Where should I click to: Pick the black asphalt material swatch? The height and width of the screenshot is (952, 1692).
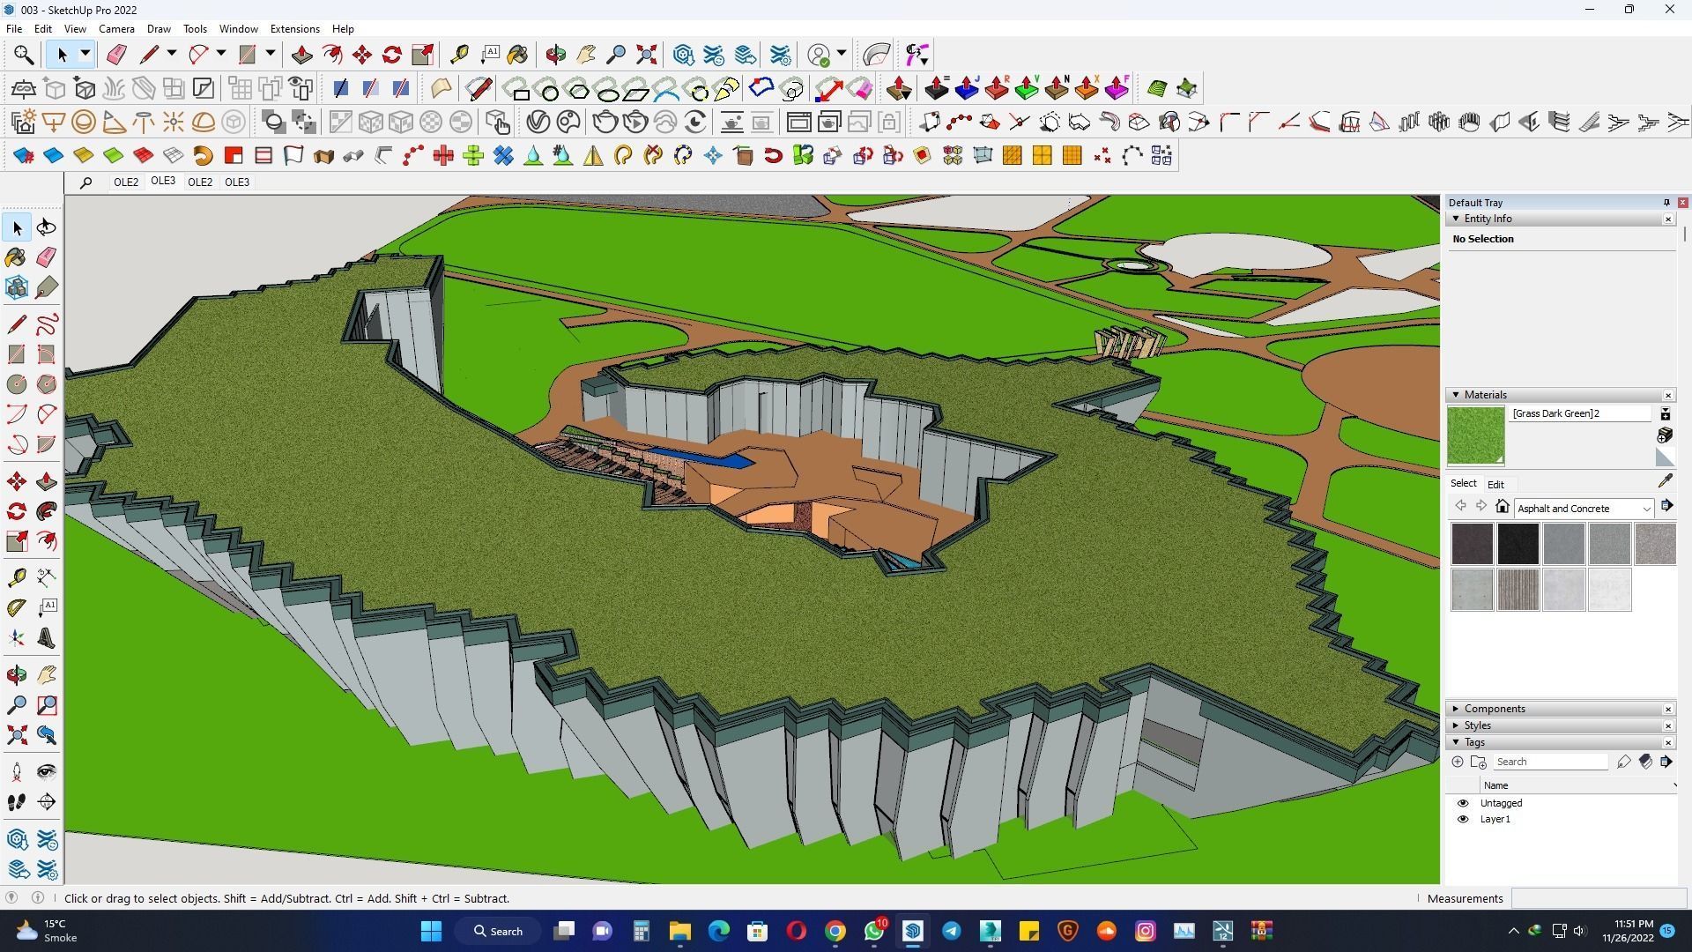1518,544
